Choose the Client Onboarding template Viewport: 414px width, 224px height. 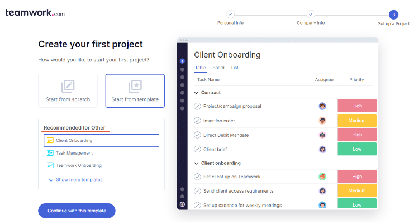pos(101,140)
